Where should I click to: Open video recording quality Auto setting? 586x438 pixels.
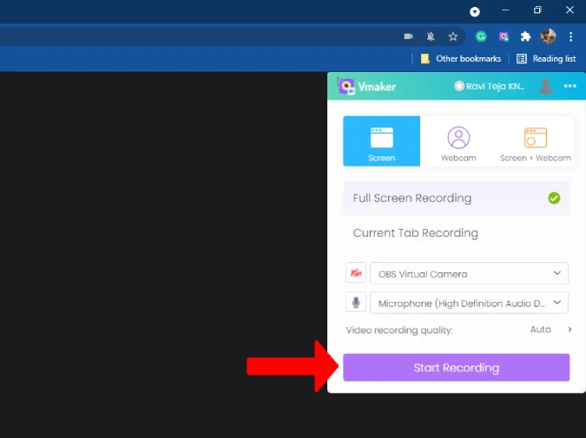[551, 330]
